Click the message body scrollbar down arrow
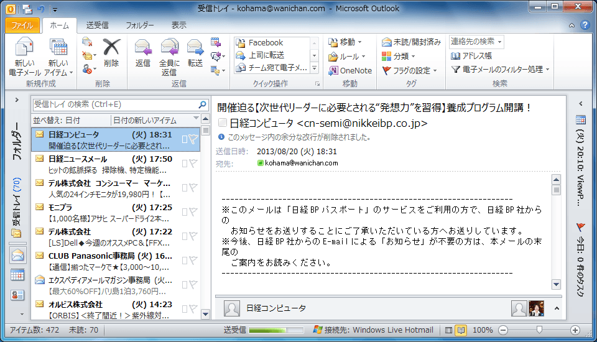This screenshot has width=597, height=342. 556,284
